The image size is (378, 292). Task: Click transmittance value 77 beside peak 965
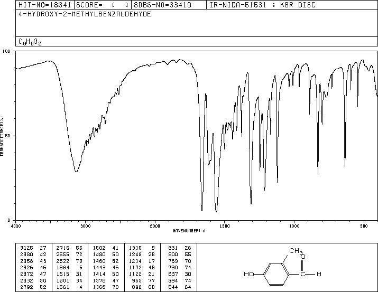[x=152, y=280]
